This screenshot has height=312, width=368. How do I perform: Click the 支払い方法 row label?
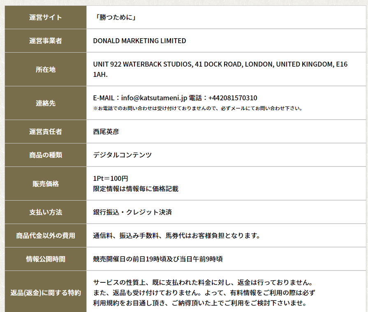[x=46, y=212]
